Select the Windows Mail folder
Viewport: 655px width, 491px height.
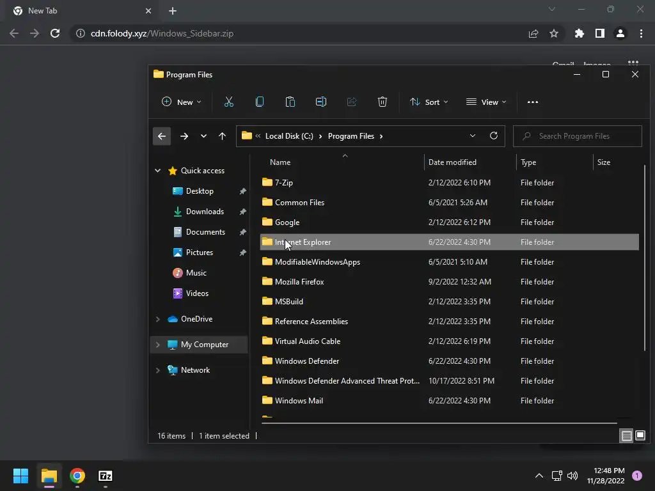click(x=449, y=401)
